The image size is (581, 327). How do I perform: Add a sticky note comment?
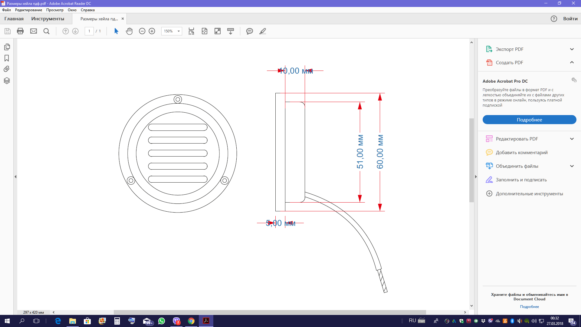coord(249,31)
